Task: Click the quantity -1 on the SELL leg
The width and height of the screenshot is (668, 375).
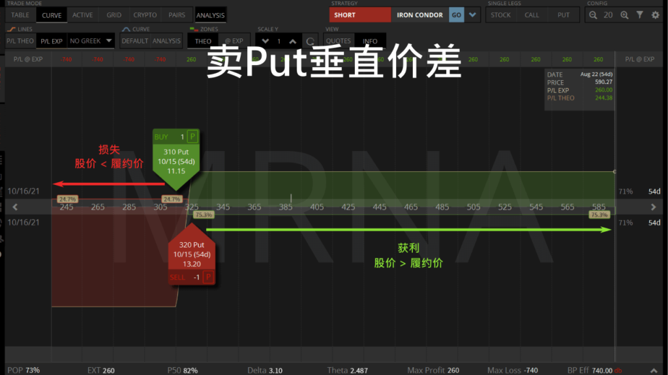Action: [x=196, y=277]
